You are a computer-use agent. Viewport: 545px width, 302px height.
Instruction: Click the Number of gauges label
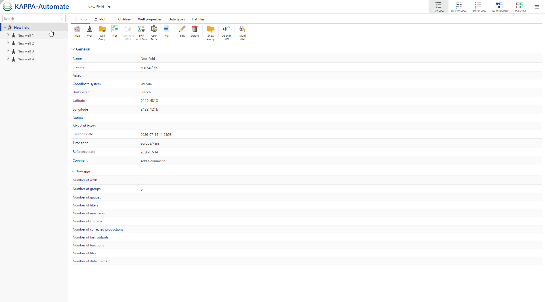point(87,197)
